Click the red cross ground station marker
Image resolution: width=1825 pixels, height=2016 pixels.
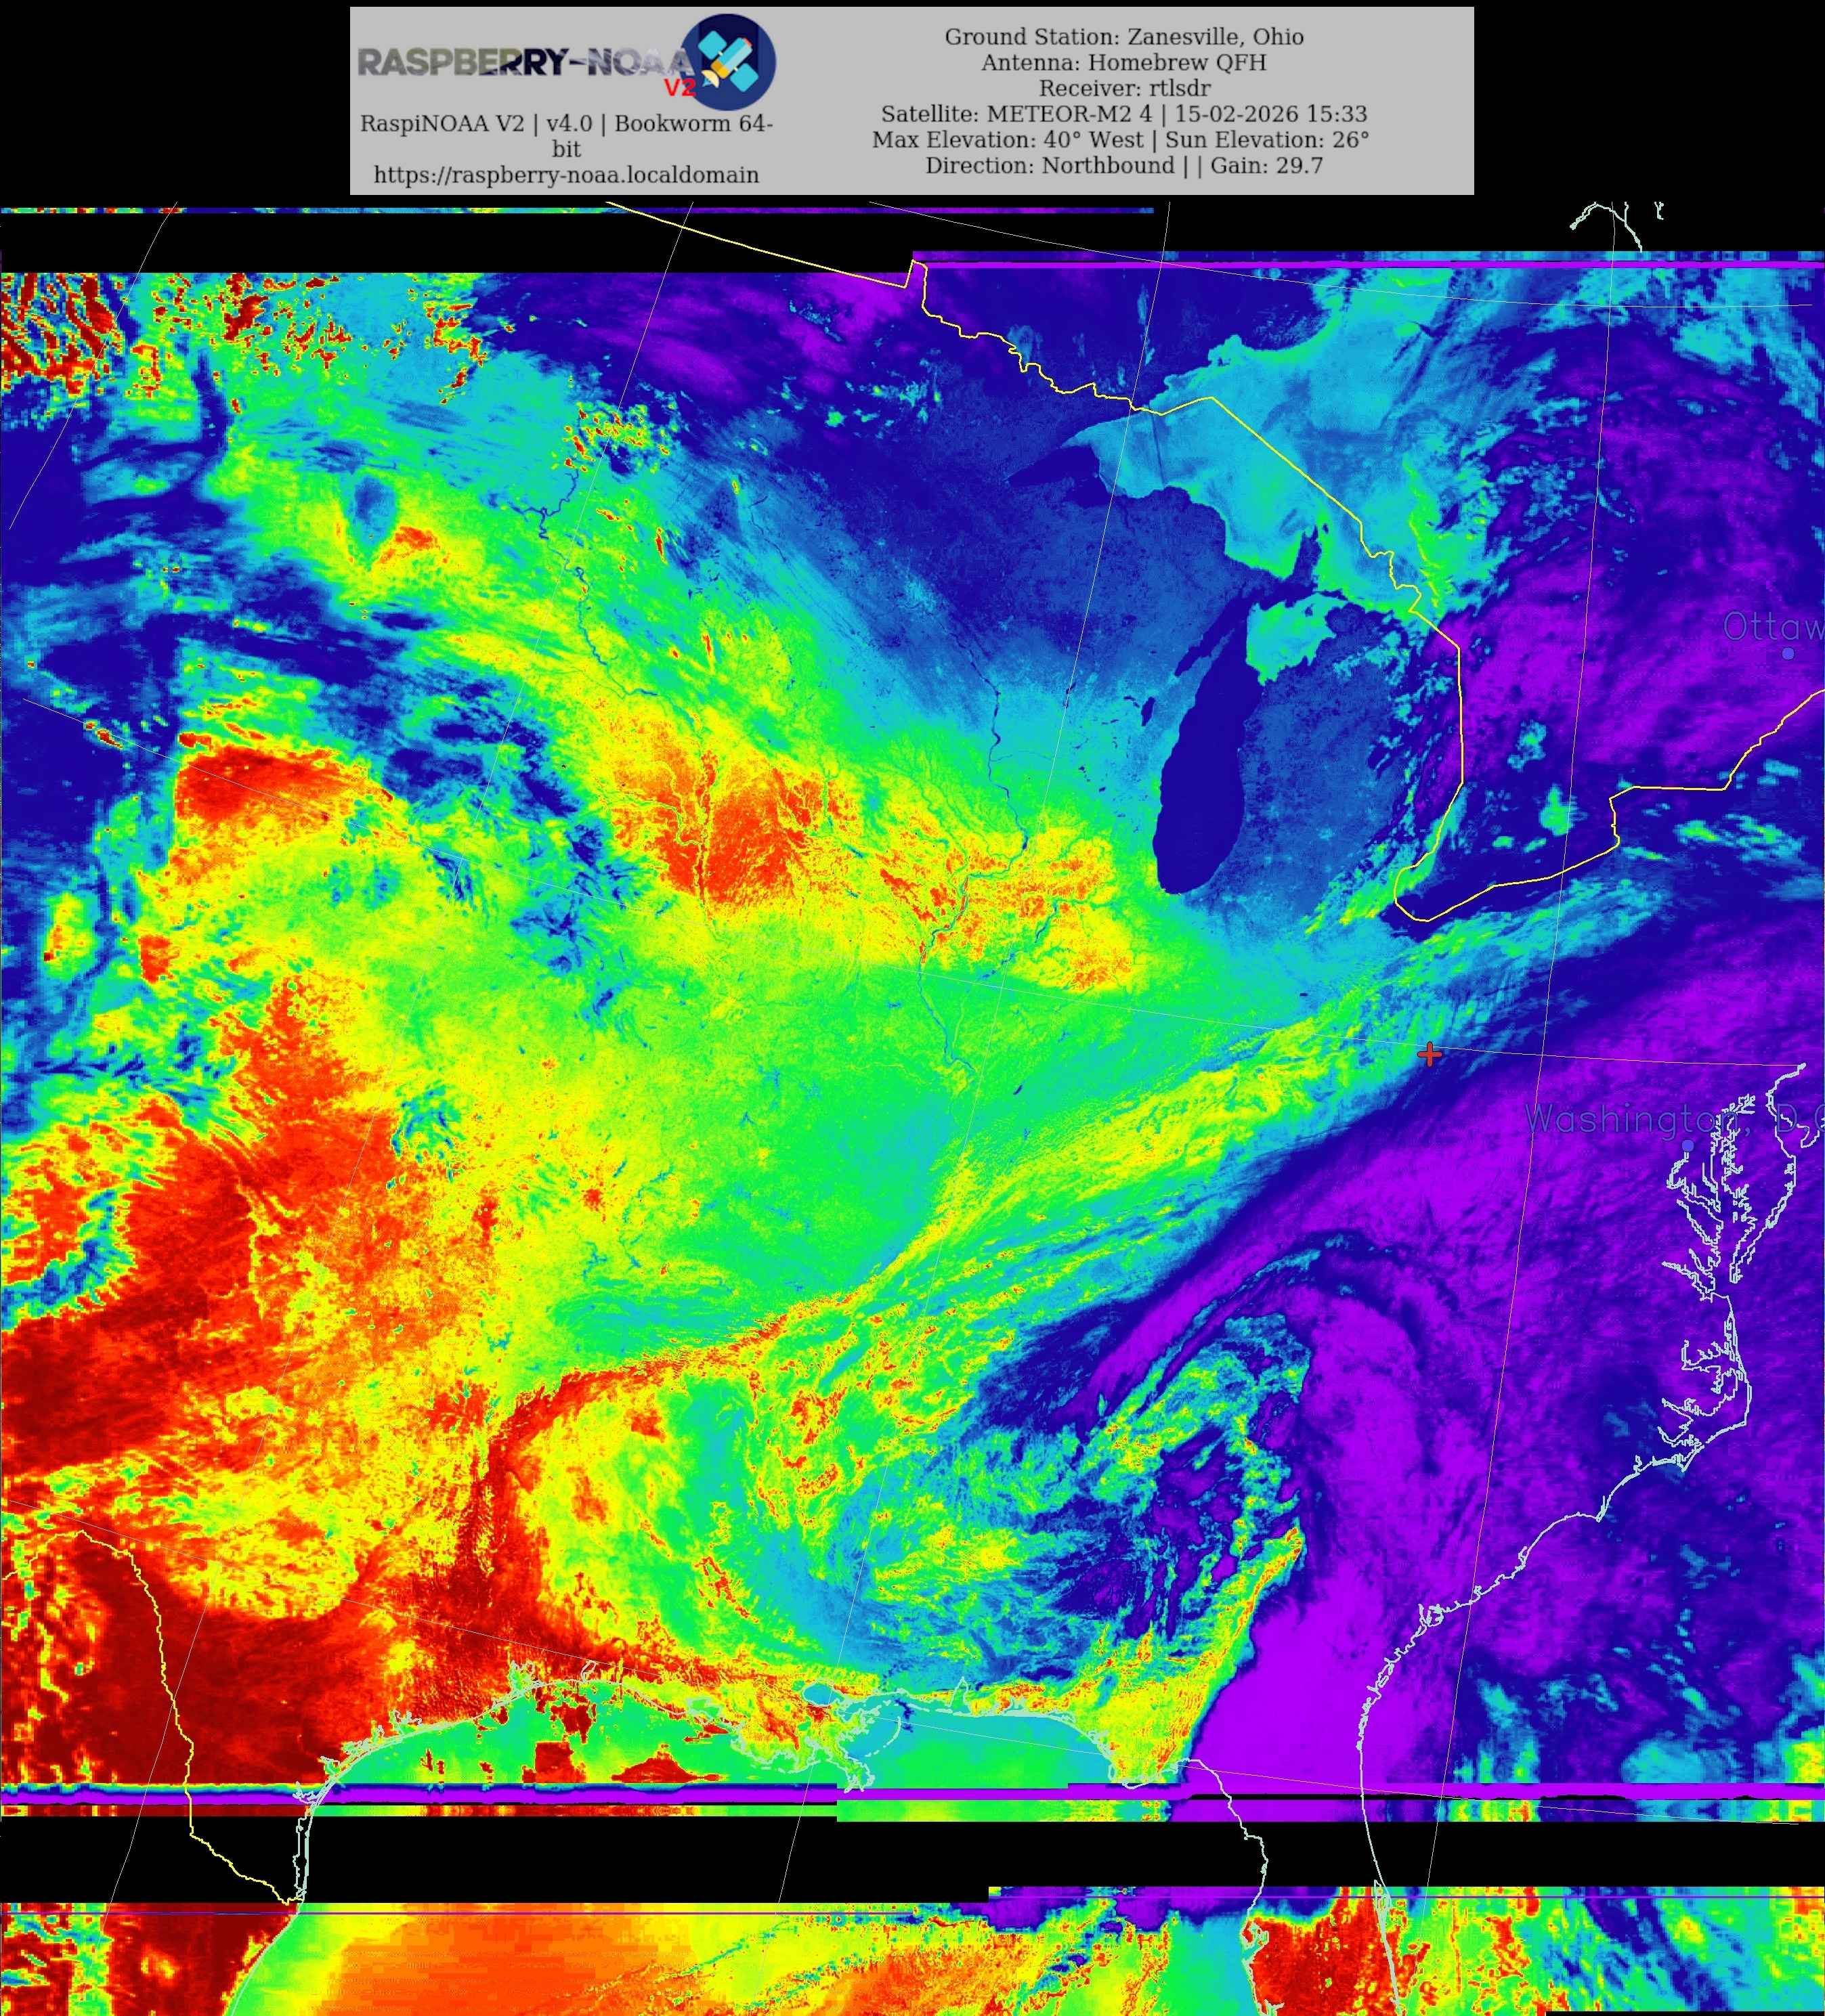(x=1430, y=1053)
